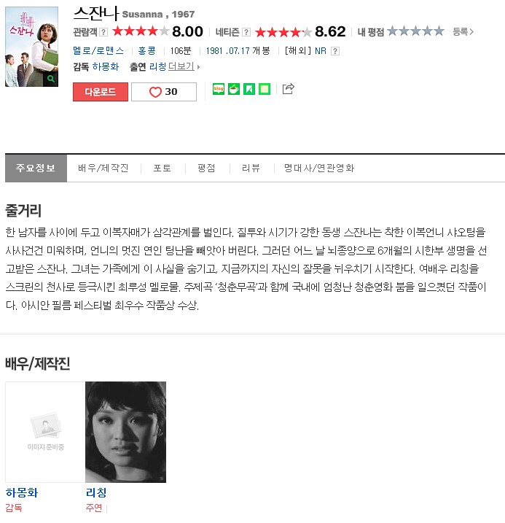
Task: Click 등록 to register my rating
Action: pyautogui.click(x=463, y=31)
